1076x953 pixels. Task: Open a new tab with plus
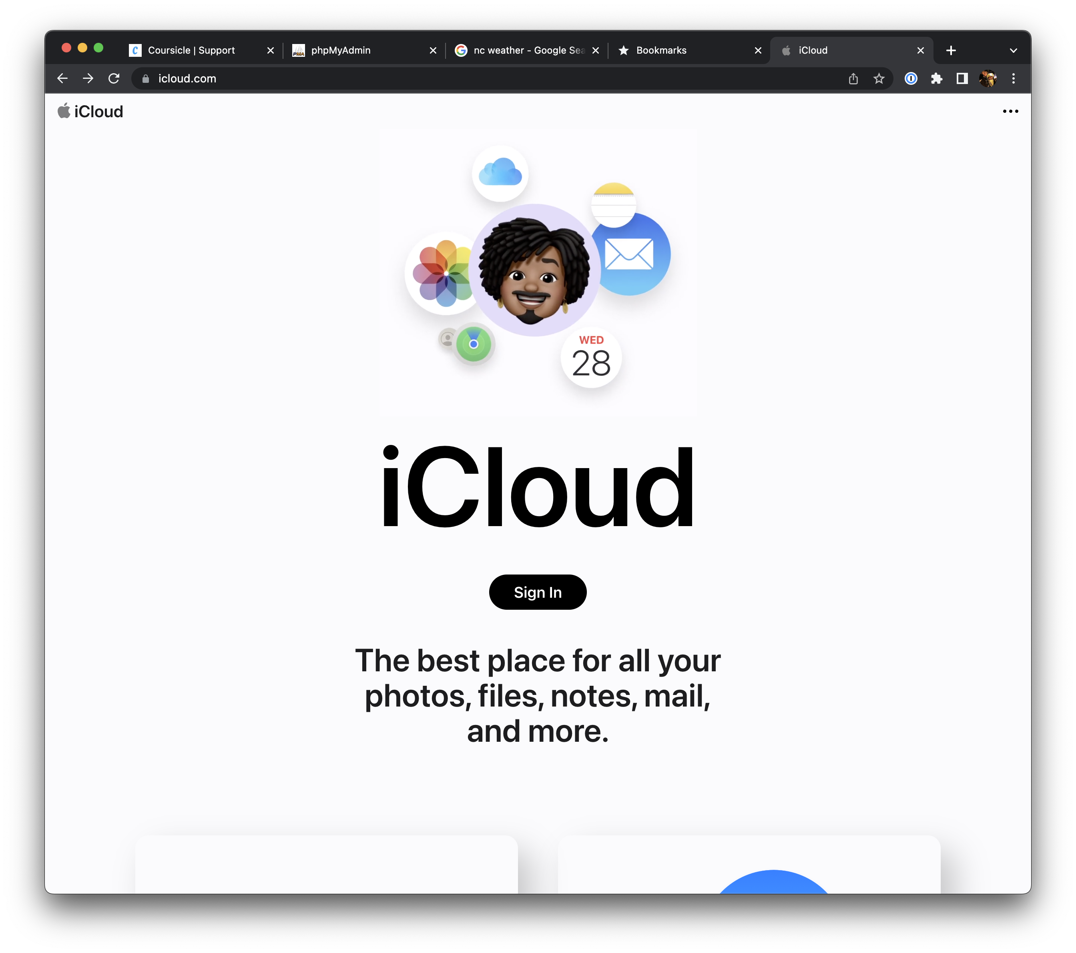point(951,50)
